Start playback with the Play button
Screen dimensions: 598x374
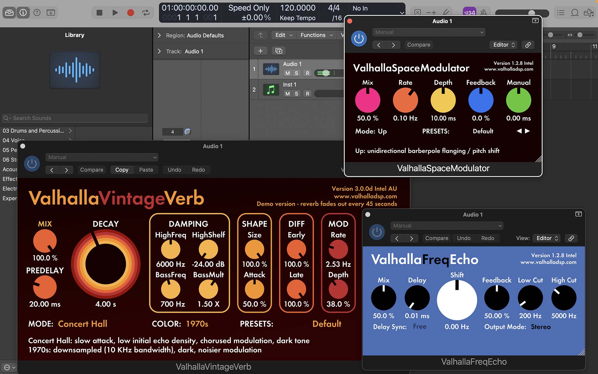pos(115,13)
